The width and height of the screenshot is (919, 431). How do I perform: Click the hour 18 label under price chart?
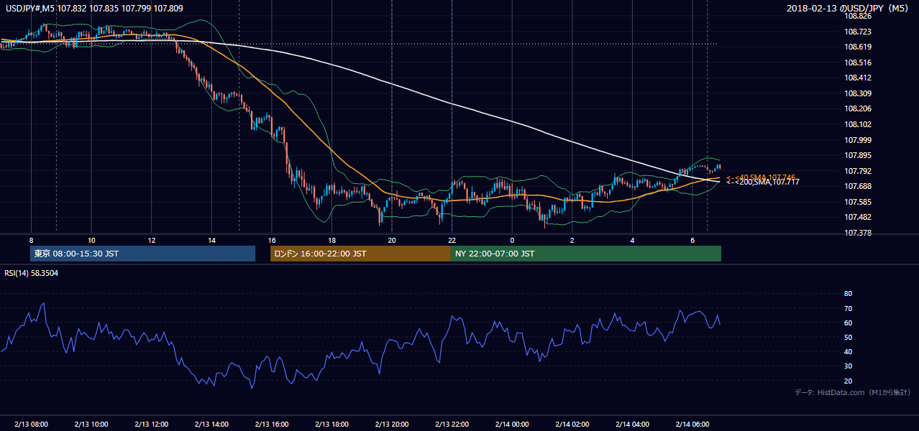pyautogui.click(x=332, y=240)
